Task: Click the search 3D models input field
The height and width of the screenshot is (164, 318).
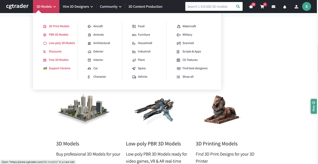Action: 210,6
